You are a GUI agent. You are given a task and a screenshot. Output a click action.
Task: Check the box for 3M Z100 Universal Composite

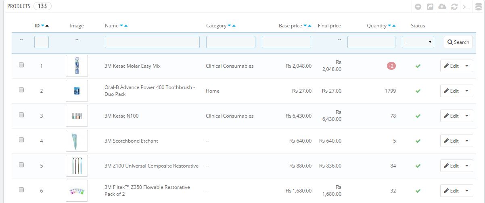21,165
